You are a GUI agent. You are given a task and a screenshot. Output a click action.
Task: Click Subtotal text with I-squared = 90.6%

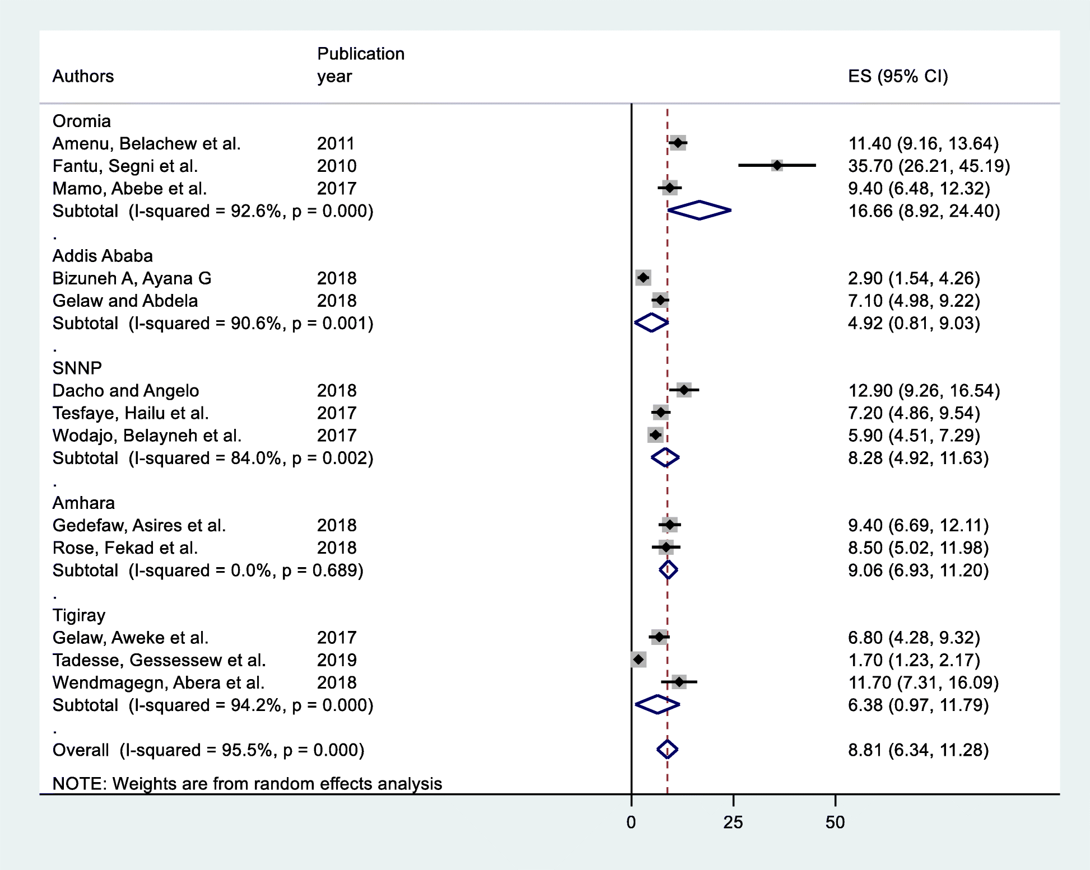(213, 323)
